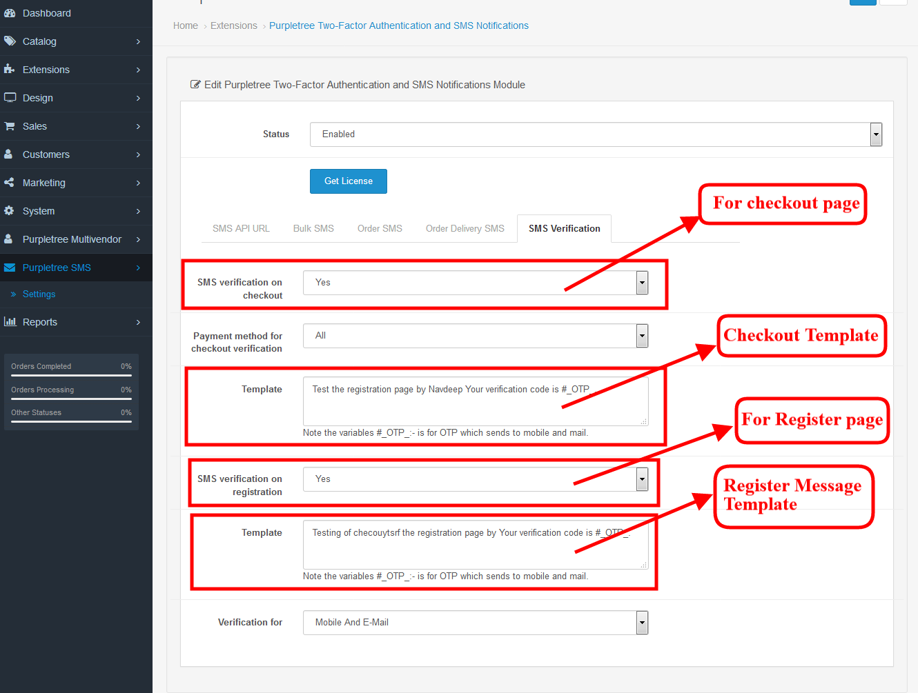This screenshot has height=693, width=918.
Task: Open the Verification for dropdown
Action: point(475,623)
